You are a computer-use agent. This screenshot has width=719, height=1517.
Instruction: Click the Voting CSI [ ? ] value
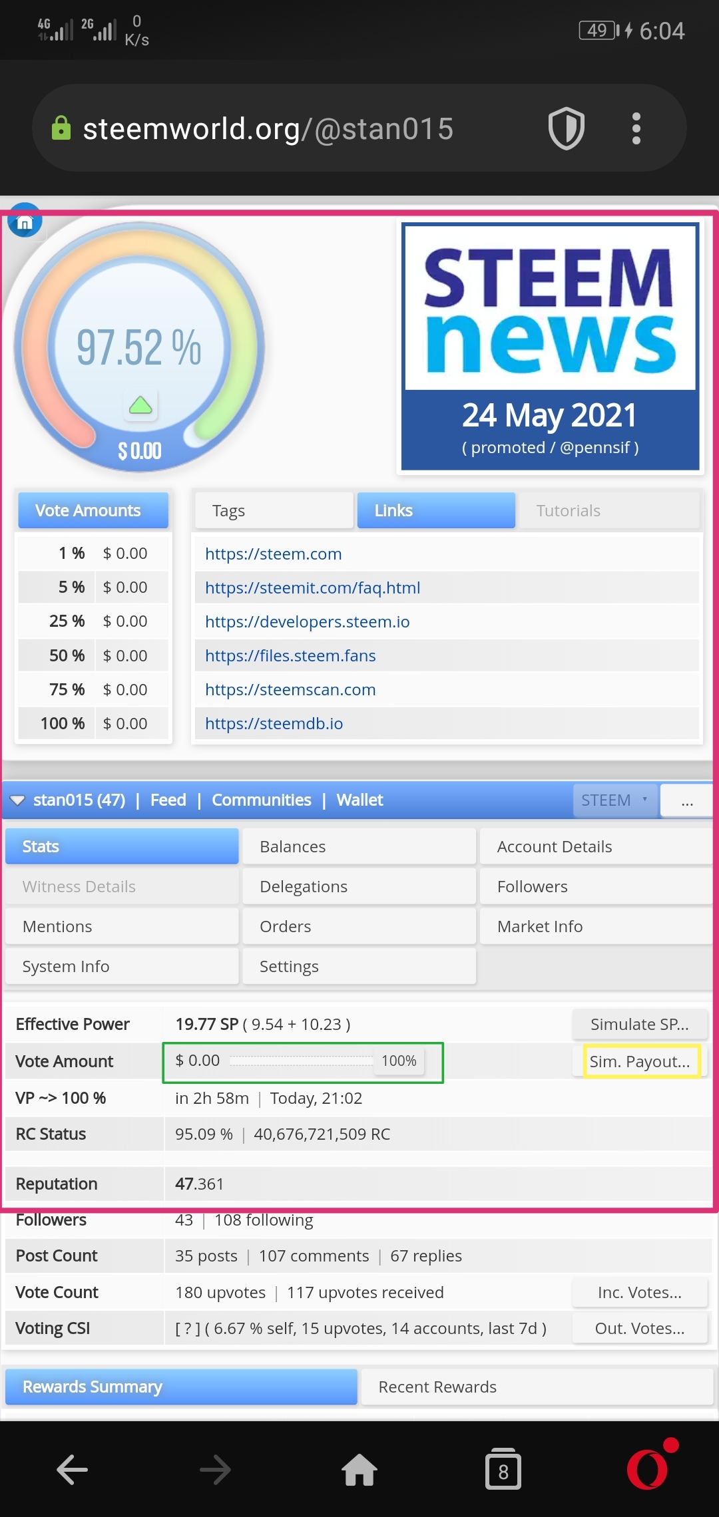click(x=187, y=1328)
